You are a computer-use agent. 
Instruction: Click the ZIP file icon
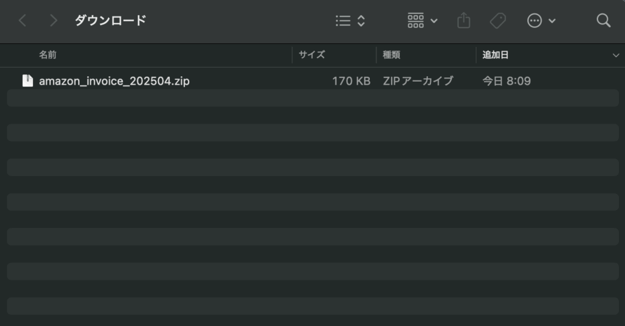click(27, 80)
